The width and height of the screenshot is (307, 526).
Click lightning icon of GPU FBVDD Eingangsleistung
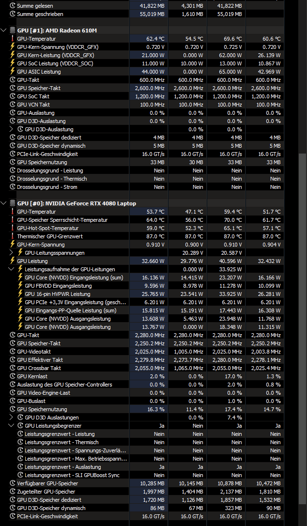click(x=20, y=285)
